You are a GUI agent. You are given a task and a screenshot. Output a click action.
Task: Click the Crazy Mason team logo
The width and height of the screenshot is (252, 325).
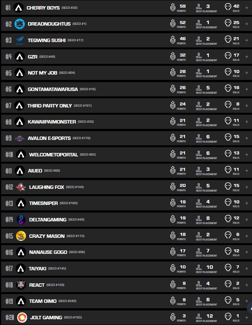point(21,236)
